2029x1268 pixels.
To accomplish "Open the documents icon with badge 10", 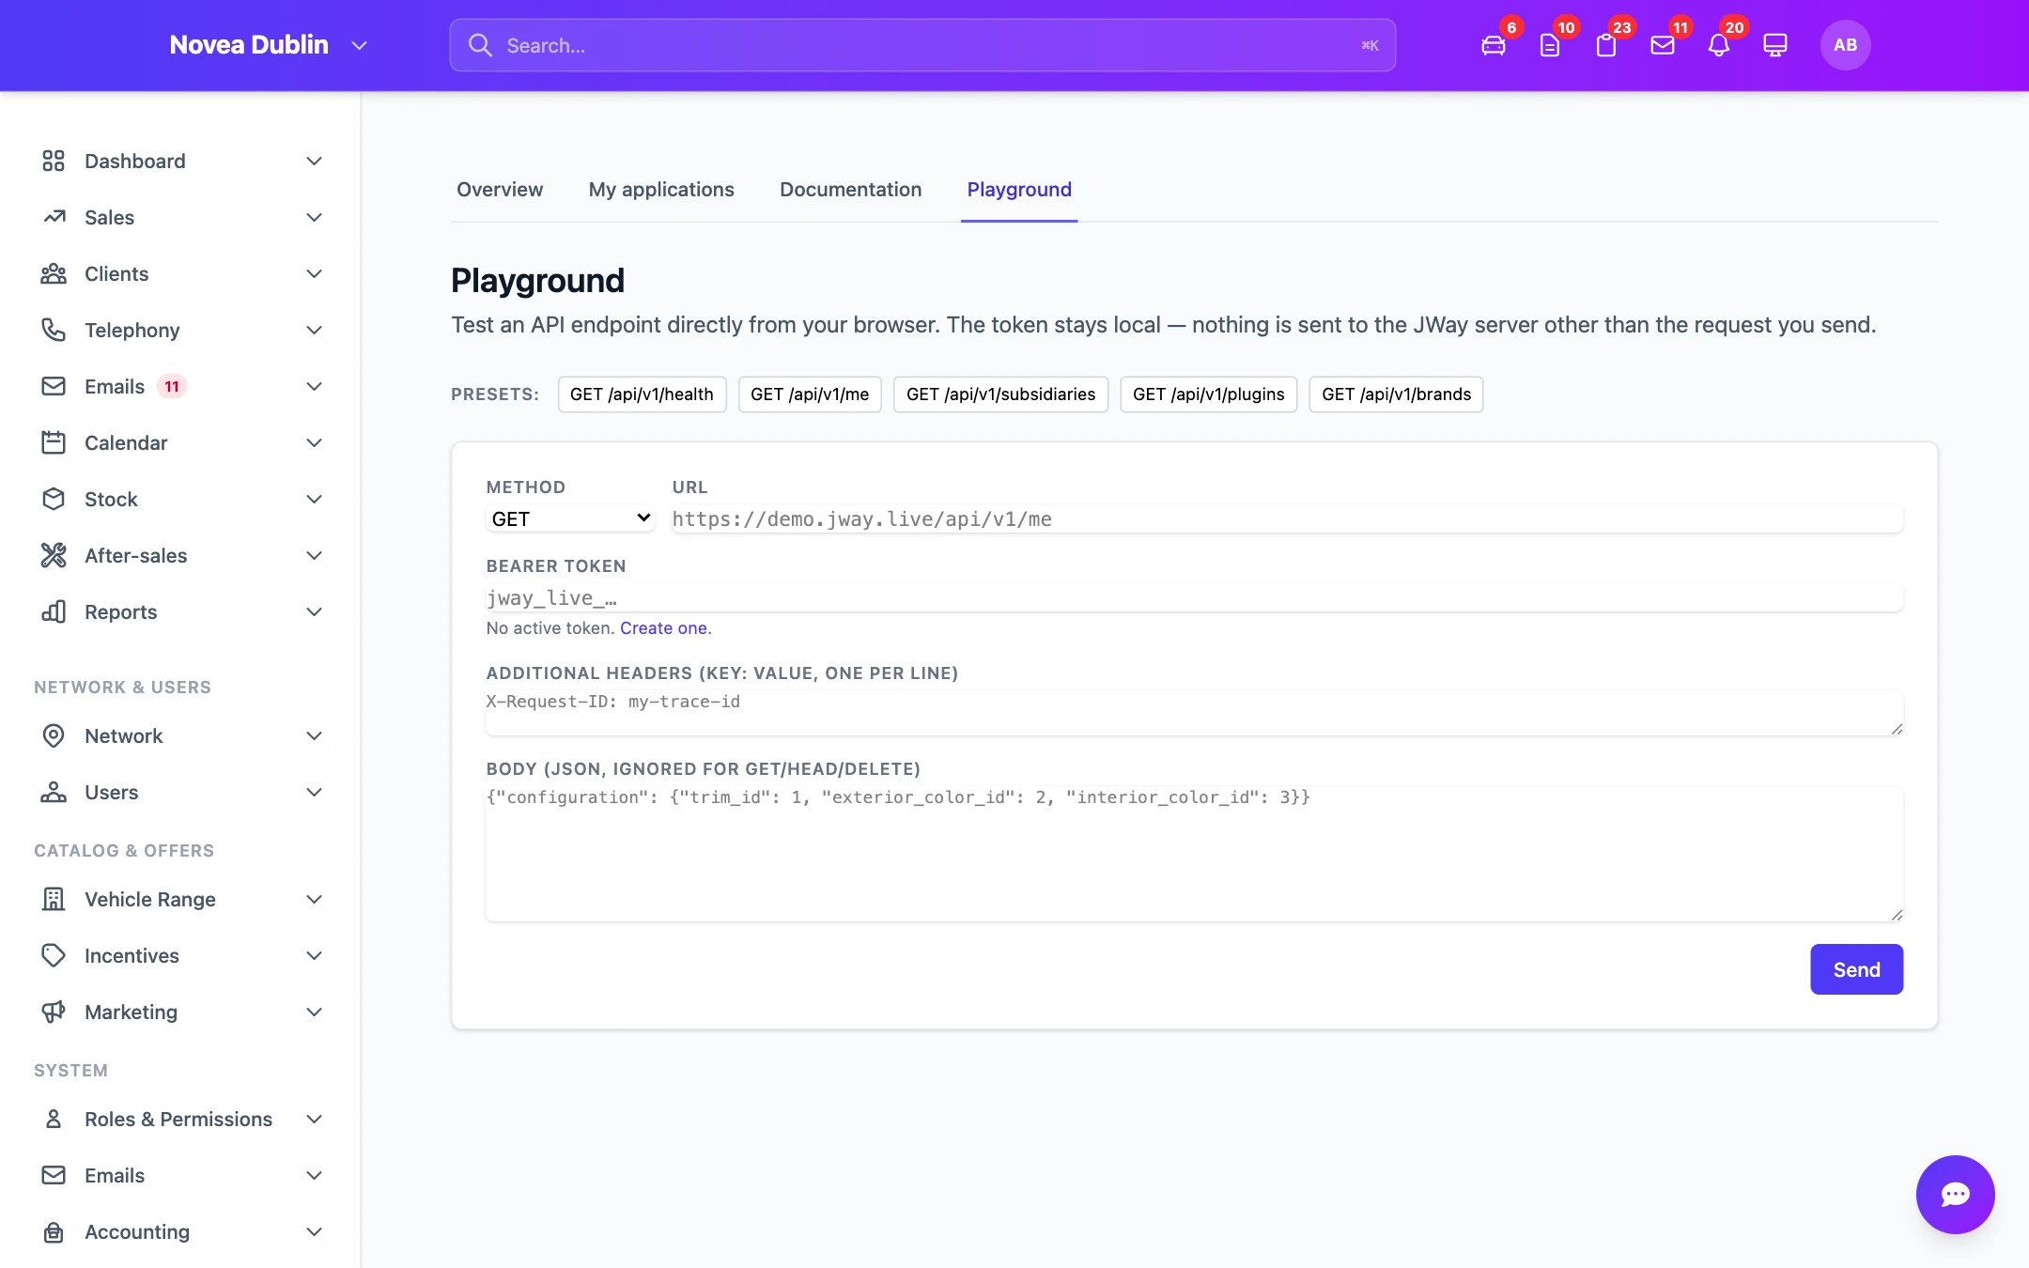I will 1549,45.
